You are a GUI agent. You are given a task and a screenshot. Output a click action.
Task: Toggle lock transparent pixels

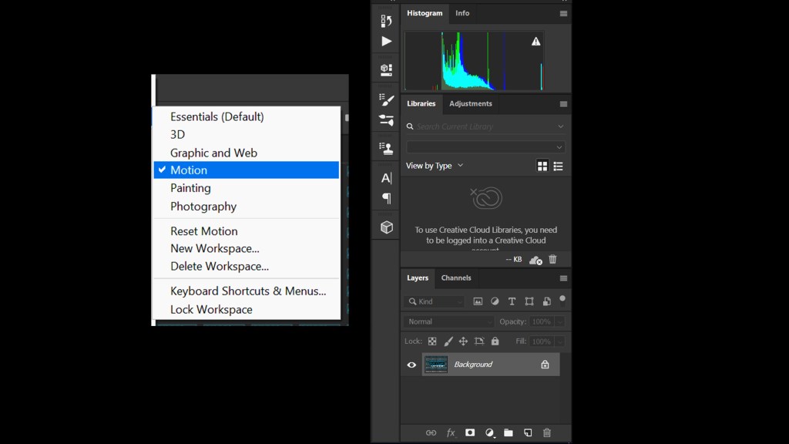pos(432,341)
